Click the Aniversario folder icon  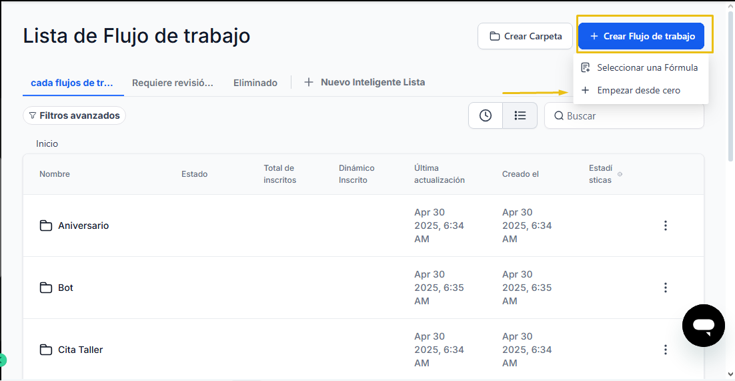[45, 226]
